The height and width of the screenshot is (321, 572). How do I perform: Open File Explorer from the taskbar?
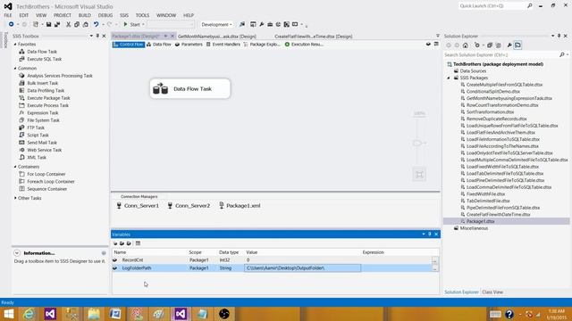click(94, 313)
